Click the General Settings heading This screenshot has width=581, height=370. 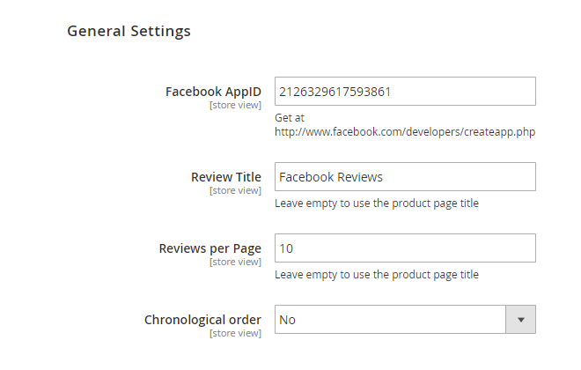point(129,32)
